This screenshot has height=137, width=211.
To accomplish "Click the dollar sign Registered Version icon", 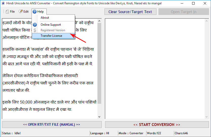I will (x=35, y=30).
